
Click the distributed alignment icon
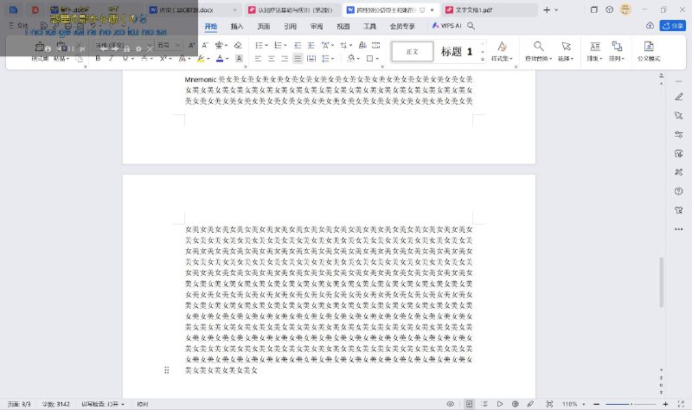coord(311,58)
